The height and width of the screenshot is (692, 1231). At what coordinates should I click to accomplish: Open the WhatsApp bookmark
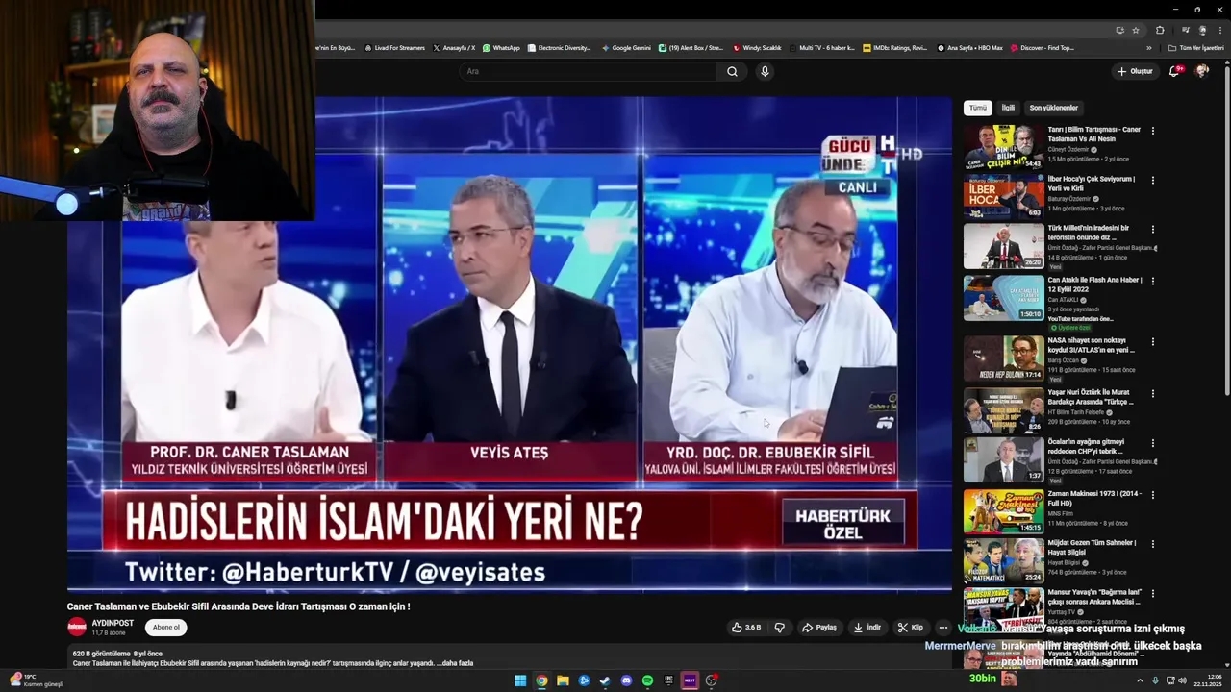[501, 47]
